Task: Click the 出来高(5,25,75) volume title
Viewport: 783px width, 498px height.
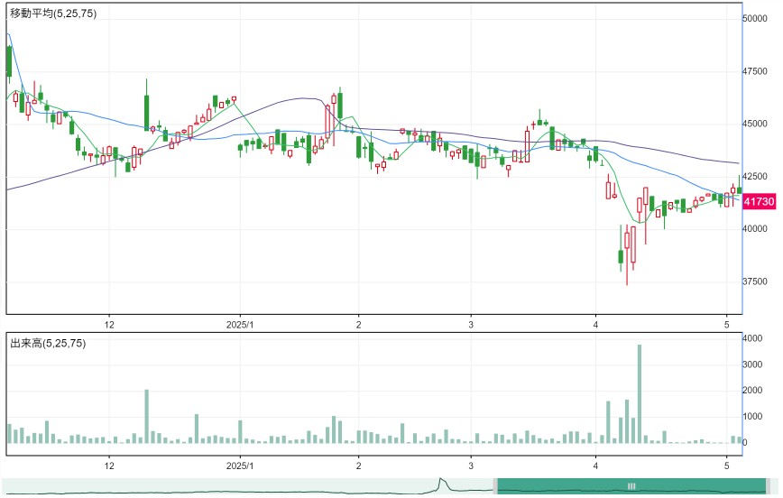Action: coord(48,343)
